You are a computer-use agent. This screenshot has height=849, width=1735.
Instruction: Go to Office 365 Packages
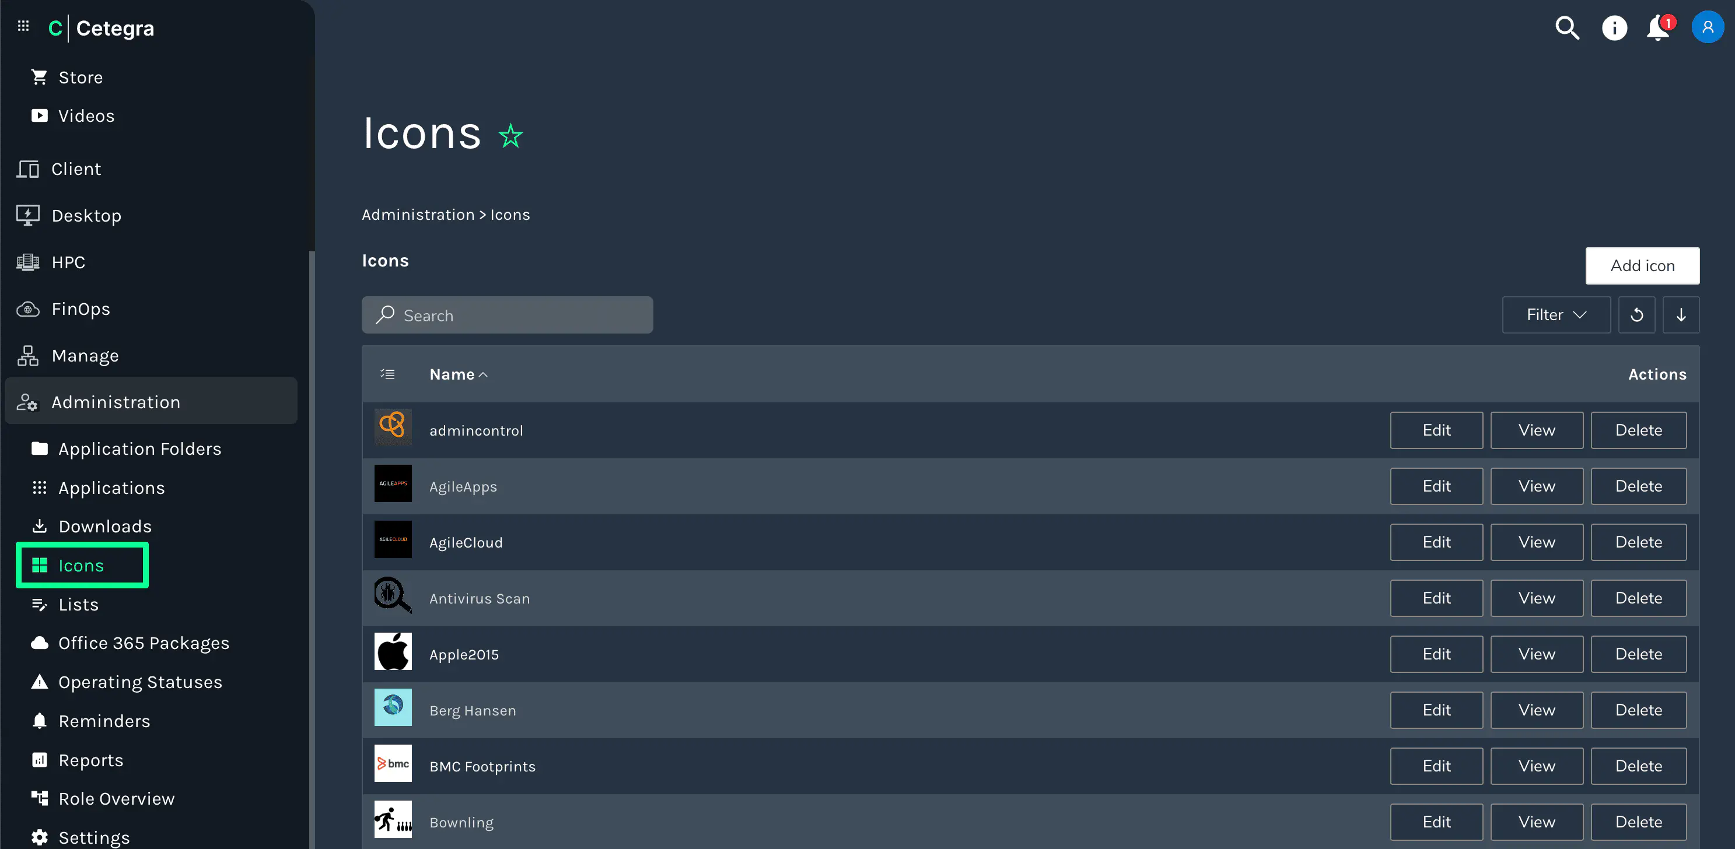coord(144,643)
